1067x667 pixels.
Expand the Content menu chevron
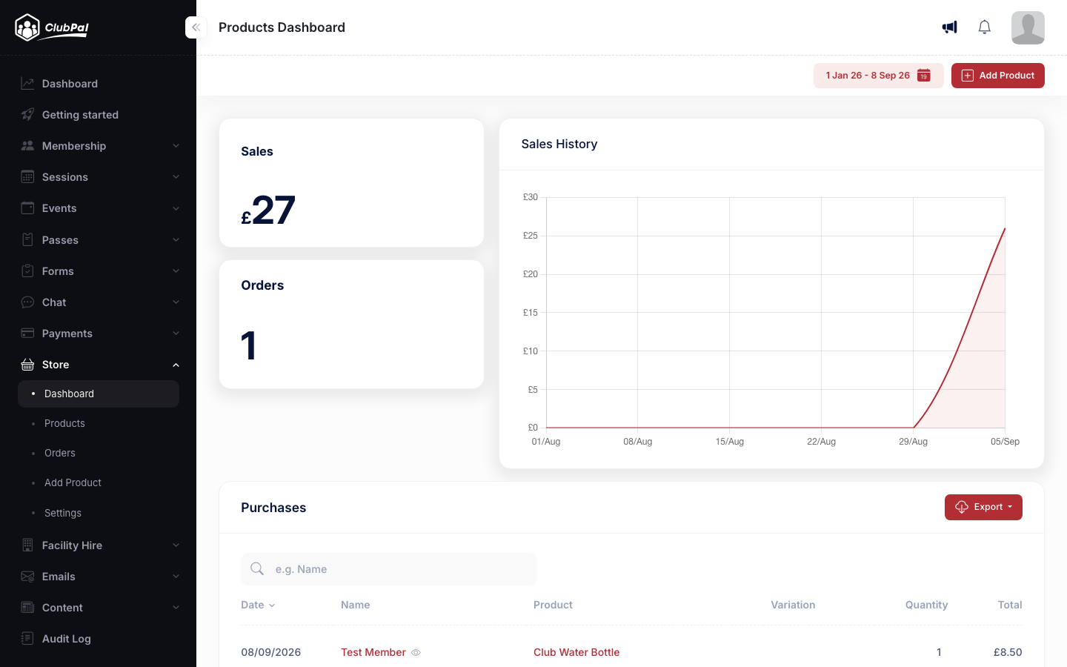[x=176, y=608]
